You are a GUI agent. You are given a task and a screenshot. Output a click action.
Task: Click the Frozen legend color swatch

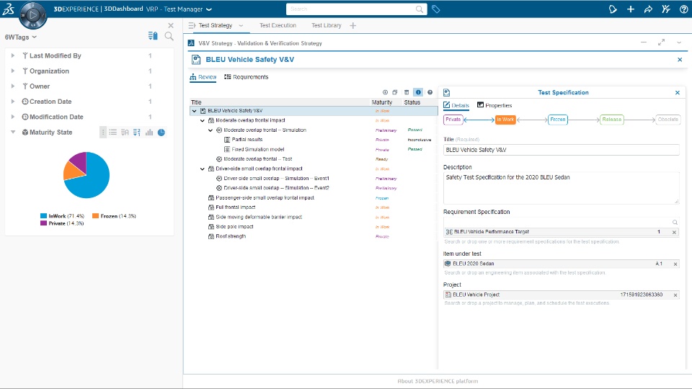pyautogui.click(x=95, y=216)
